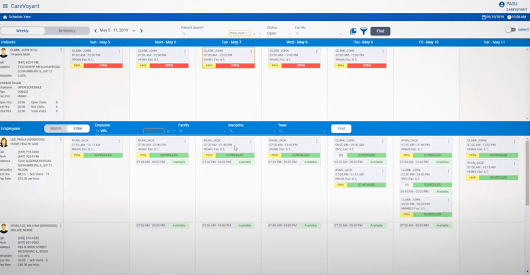Click Find button in patient search bar
The image size is (530, 275).
click(x=380, y=31)
